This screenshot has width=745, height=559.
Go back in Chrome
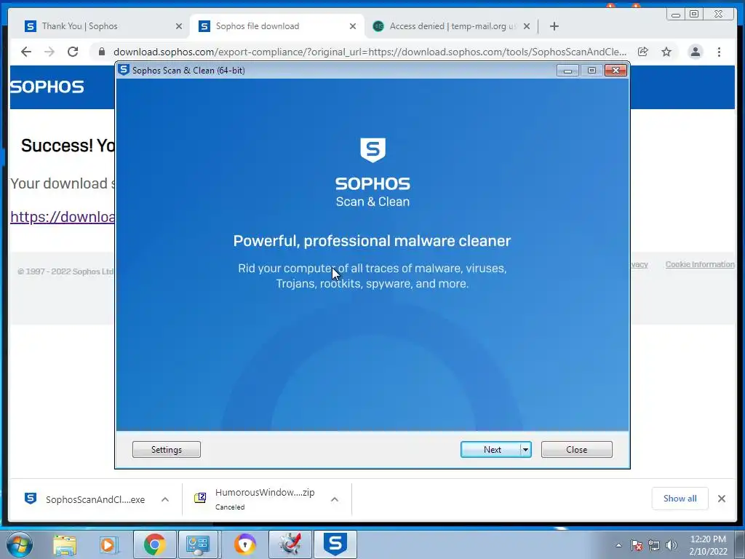tap(26, 52)
